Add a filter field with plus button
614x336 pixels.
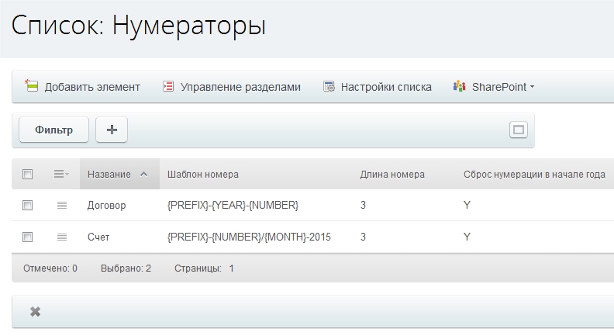[x=112, y=130]
